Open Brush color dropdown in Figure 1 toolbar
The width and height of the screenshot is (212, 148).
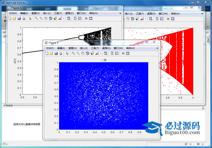coord(64,19)
